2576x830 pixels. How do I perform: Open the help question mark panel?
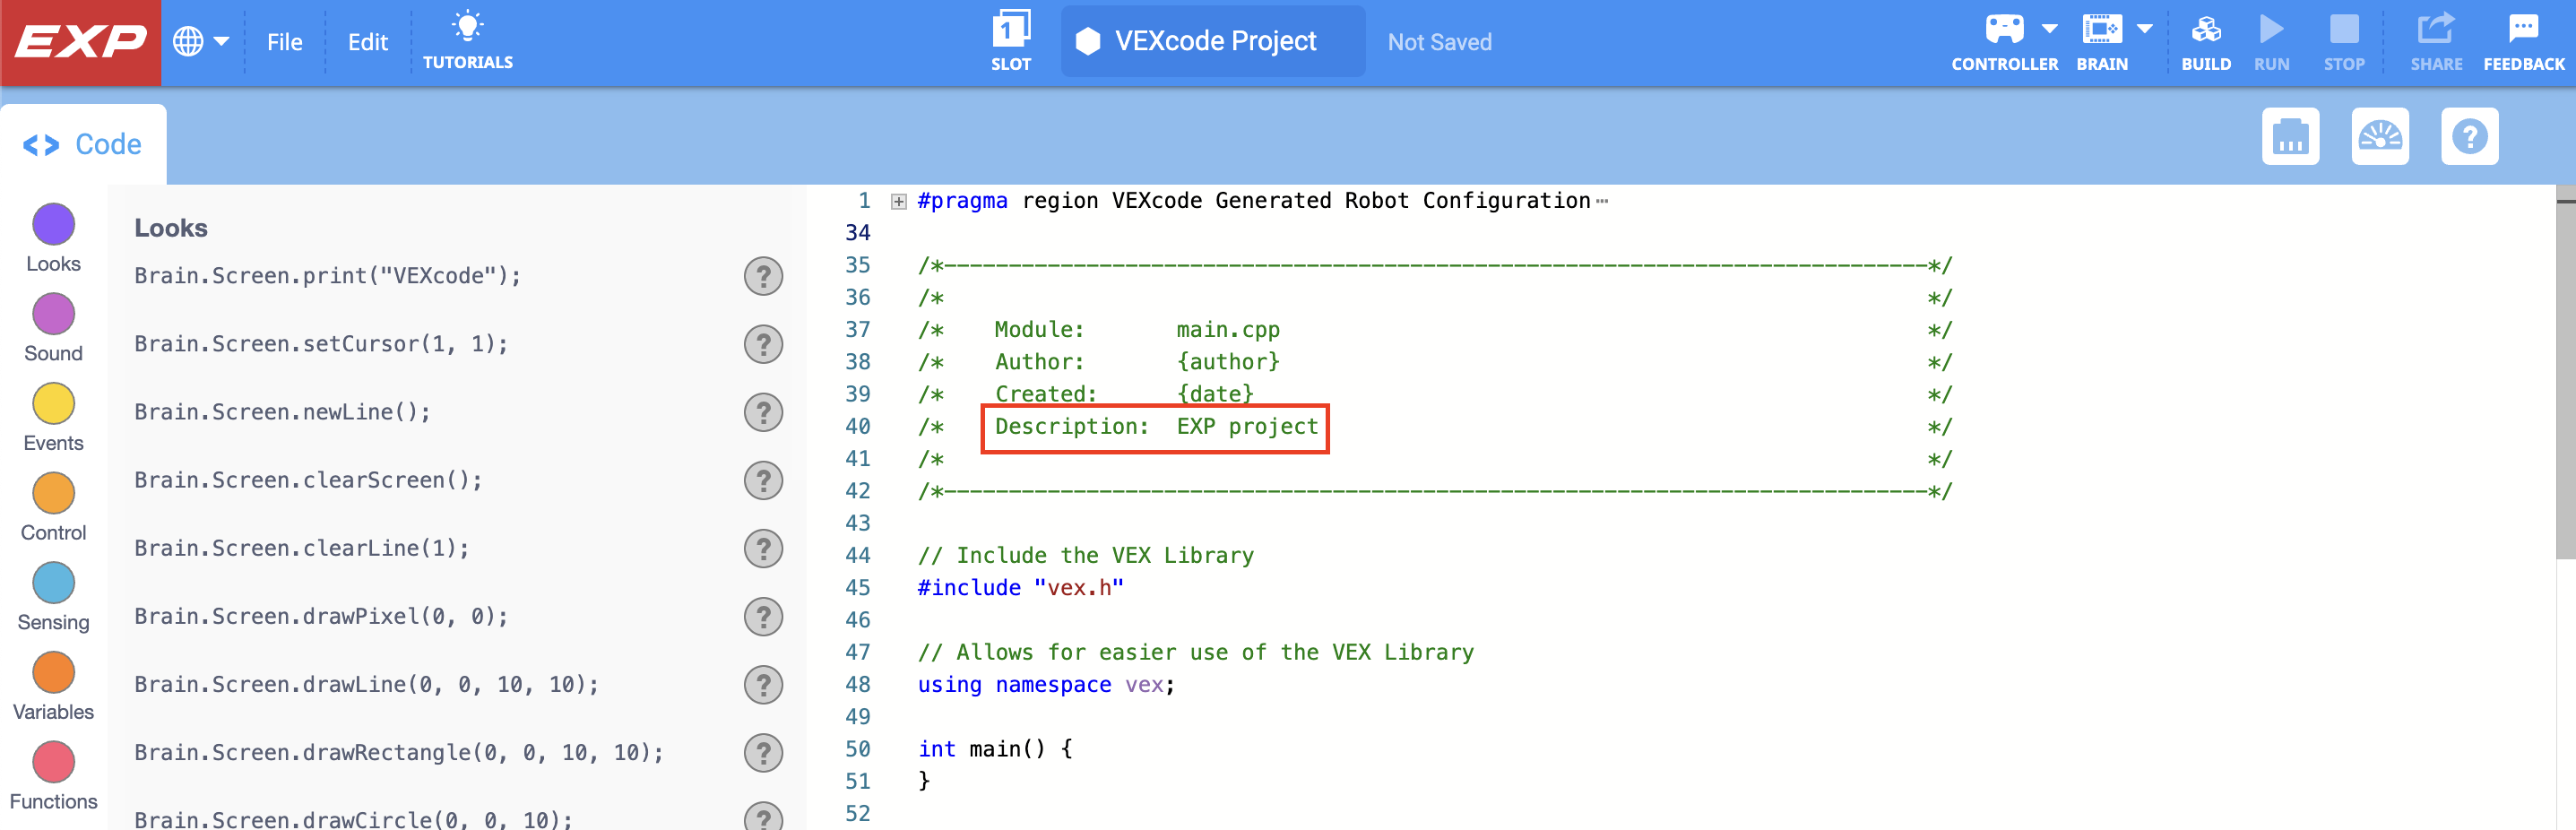tap(2470, 136)
